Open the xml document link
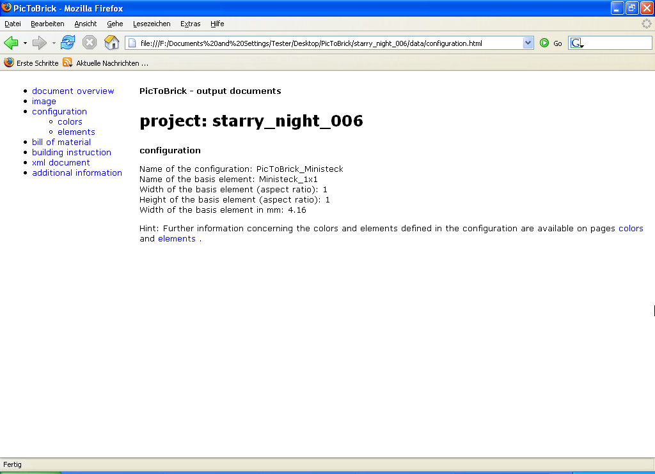The image size is (655, 474). click(61, 163)
